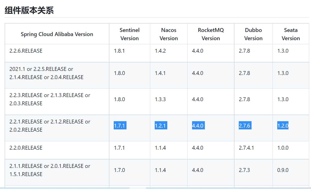Click the Spring Cloud Alibaba Version column header
The height and width of the screenshot is (189, 311).
(57, 34)
